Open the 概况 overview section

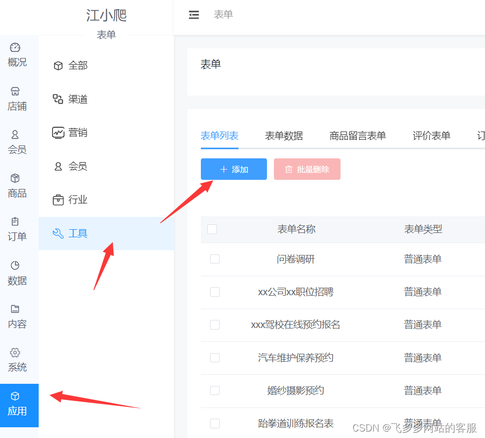click(x=17, y=55)
